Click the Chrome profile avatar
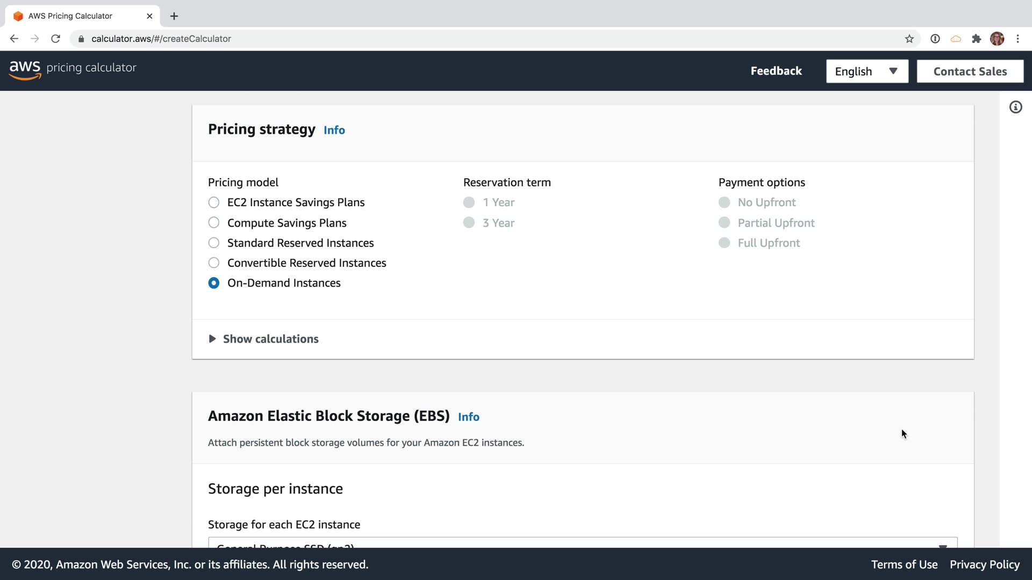The height and width of the screenshot is (580, 1032). coord(997,39)
